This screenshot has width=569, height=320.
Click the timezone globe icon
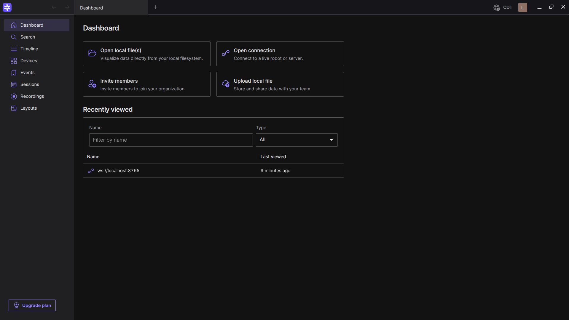point(497,7)
